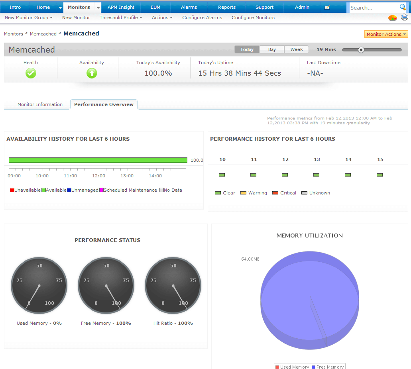
Task: Click the Used Memory gauge dial
Action: point(39,285)
